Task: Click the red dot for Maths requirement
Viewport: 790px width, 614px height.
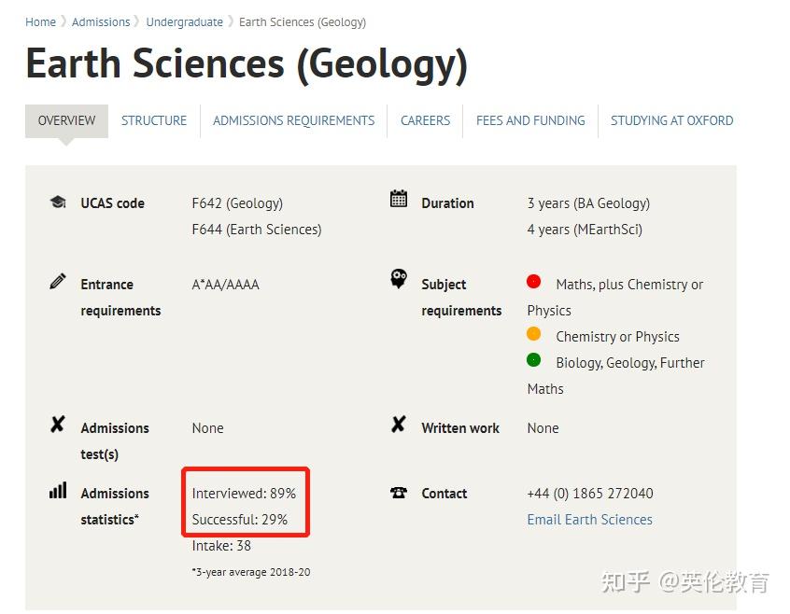Action: (532, 281)
